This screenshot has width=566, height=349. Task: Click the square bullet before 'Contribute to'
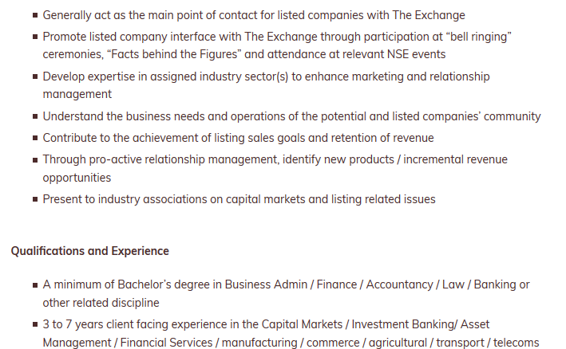coord(35,138)
